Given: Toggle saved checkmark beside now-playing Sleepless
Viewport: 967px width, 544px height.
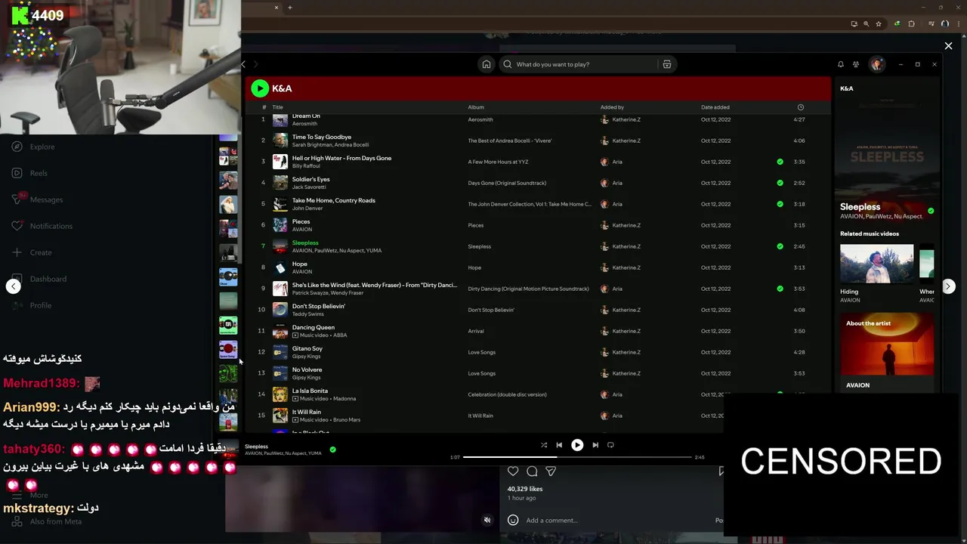Looking at the screenshot, I should point(332,450).
